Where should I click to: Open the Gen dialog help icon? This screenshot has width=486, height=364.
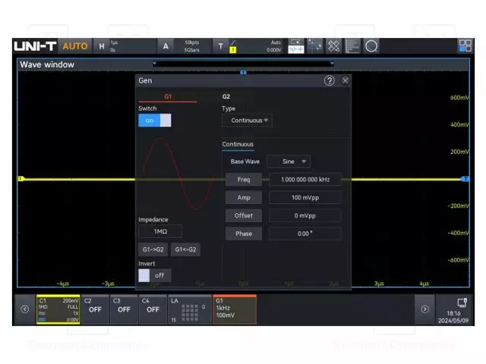pyautogui.click(x=329, y=81)
